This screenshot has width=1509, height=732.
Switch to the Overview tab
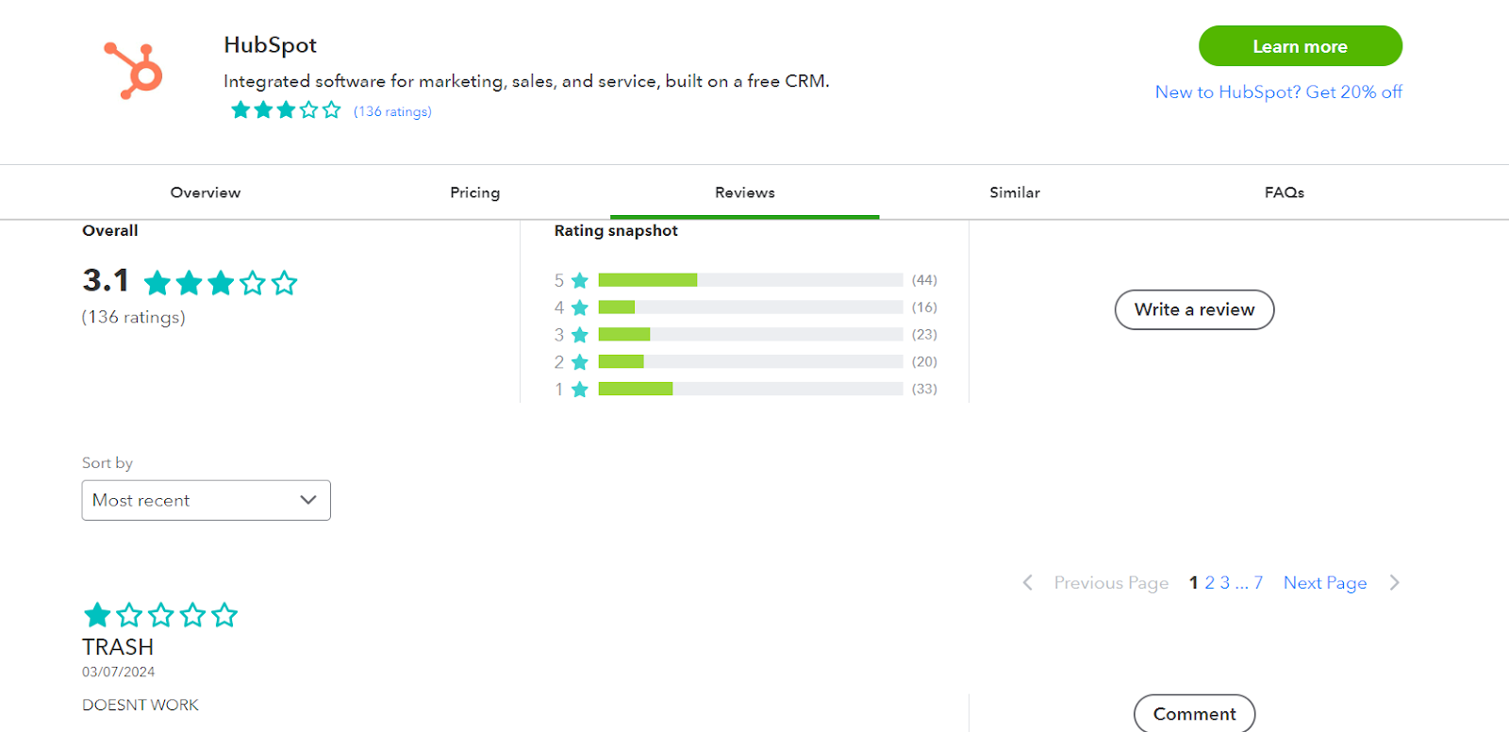(206, 192)
